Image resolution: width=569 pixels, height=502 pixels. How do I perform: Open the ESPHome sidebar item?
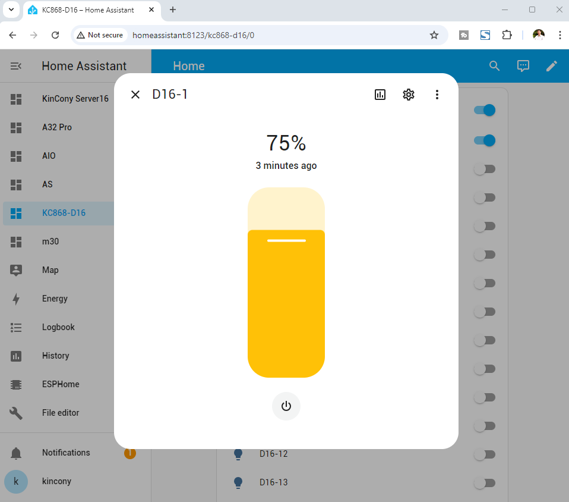(61, 384)
